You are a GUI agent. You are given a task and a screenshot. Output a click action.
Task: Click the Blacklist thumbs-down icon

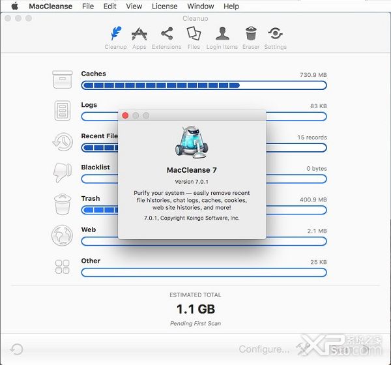(x=63, y=173)
